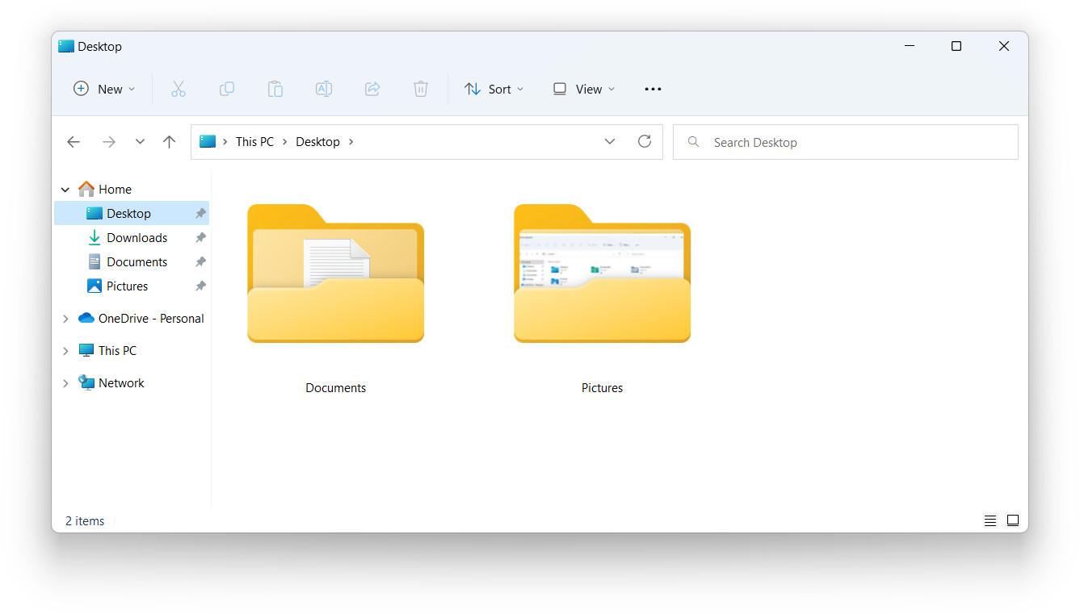This screenshot has height=614, width=1080.
Task: Click the Delete icon
Action: [x=420, y=89]
